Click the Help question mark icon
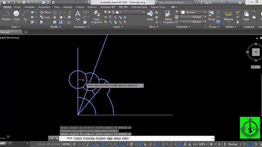Screen dimensions: 262x147 click(x=240, y=2)
